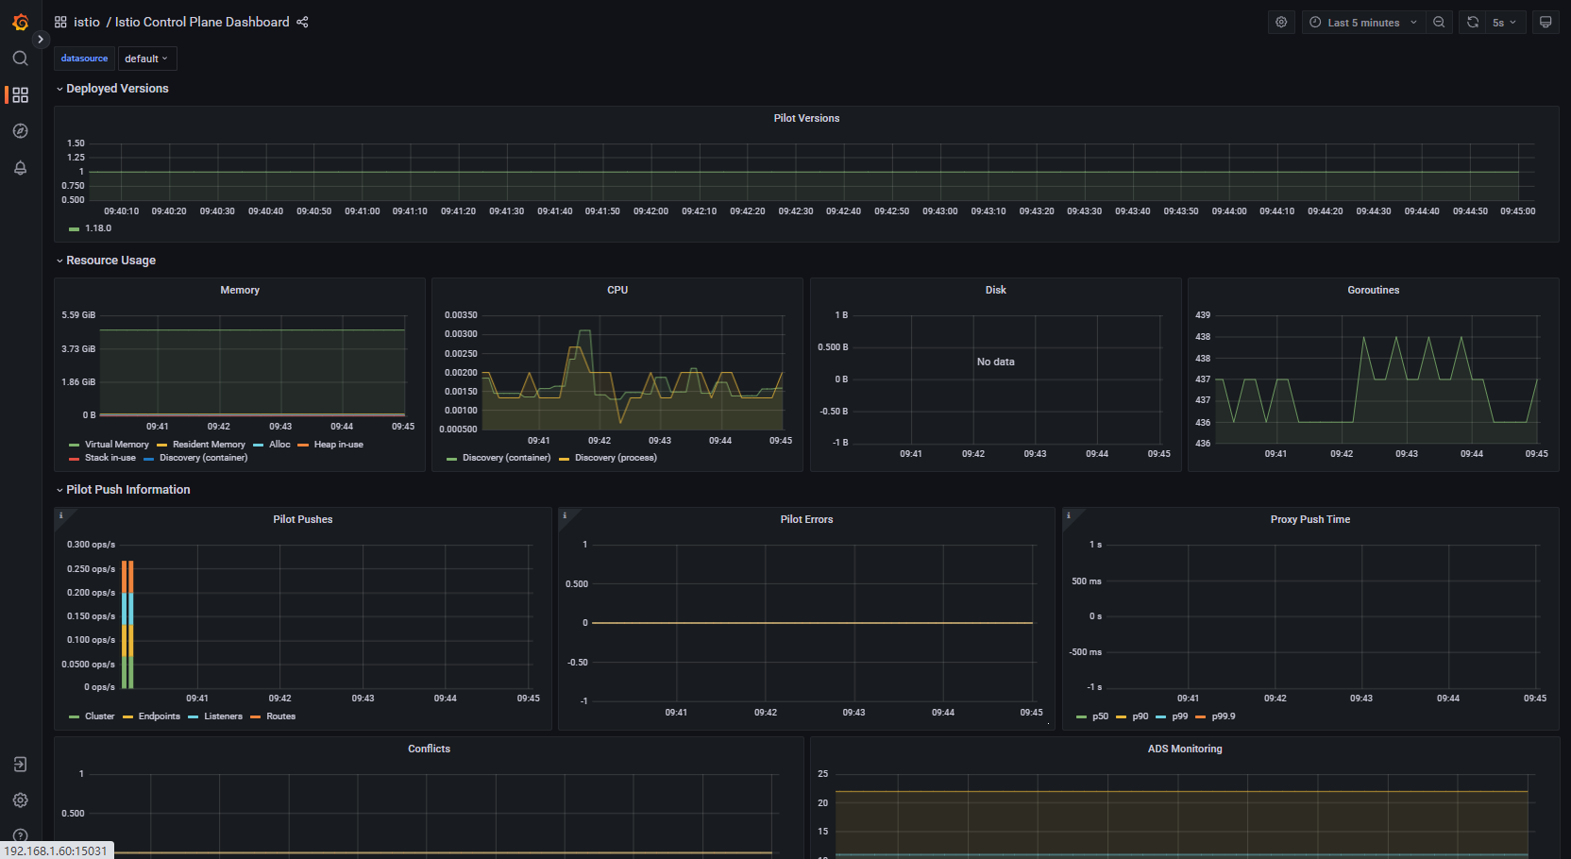Click the Listeners legend label
Image resolution: width=1571 pixels, height=859 pixels.
(x=224, y=716)
